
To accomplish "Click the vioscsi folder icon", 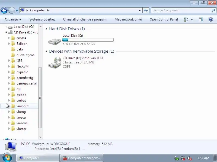I will tap(13, 117).
